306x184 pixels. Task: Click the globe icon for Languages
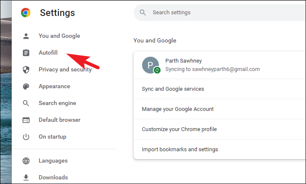pyautogui.click(x=26, y=161)
